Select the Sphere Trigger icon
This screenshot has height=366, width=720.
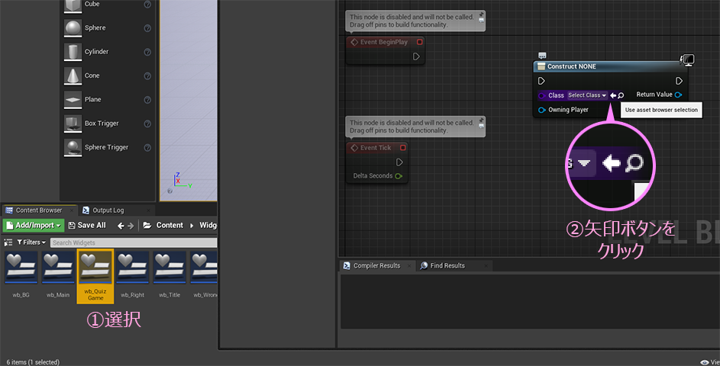[73, 147]
